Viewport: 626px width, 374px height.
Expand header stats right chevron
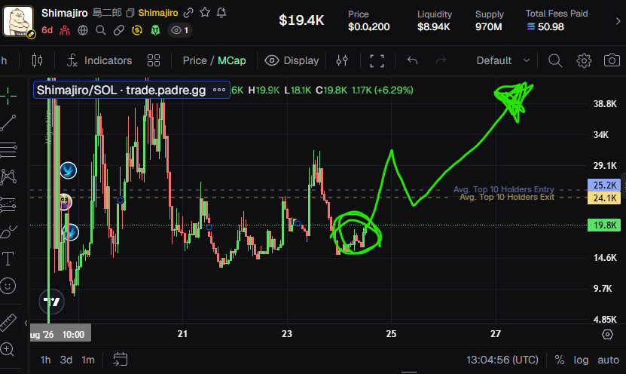[618, 21]
